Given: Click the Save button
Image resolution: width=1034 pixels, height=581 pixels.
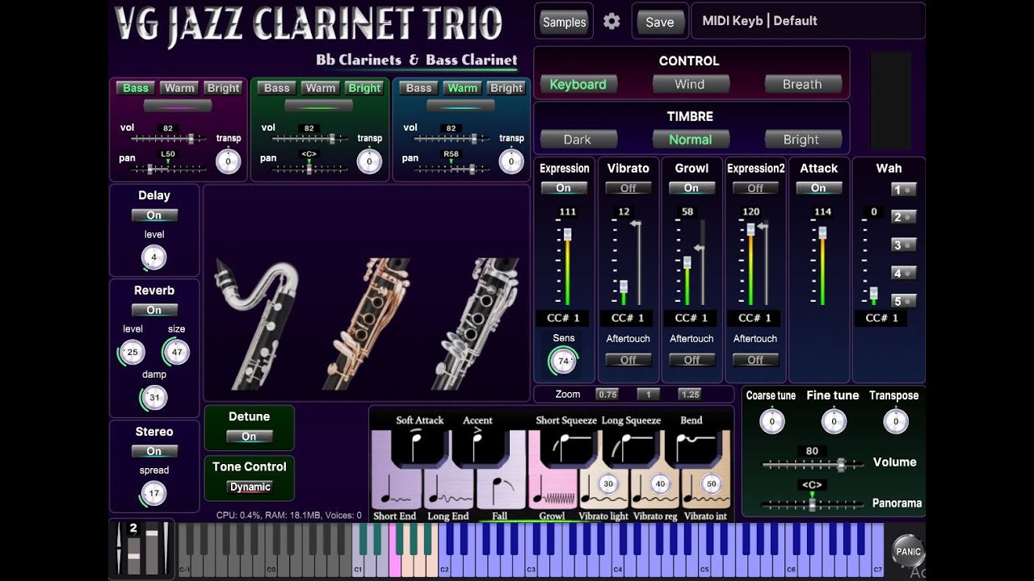Looking at the screenshot, I should pos(659,22).
